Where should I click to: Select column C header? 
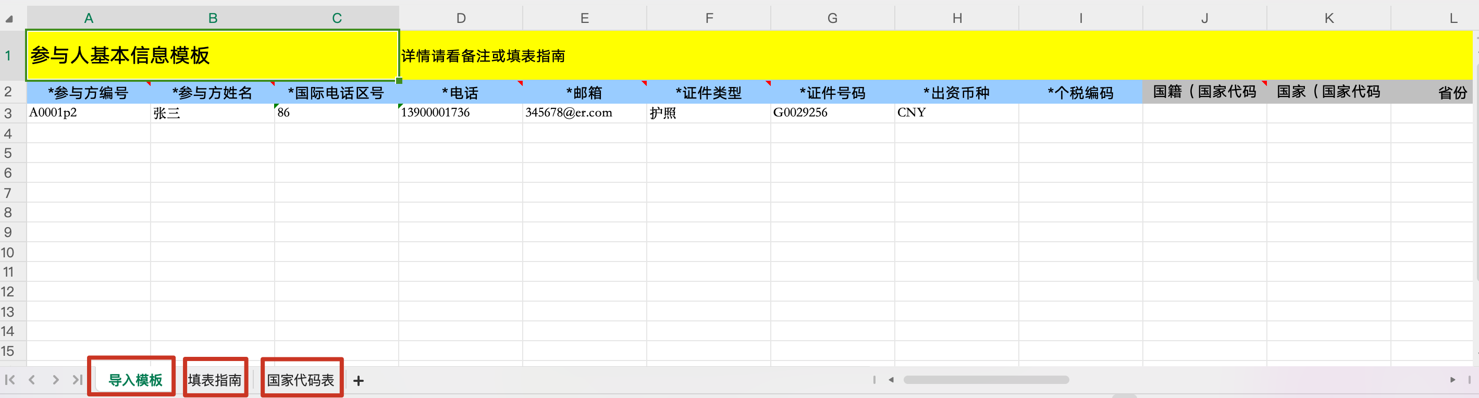(x=337, y=18)
